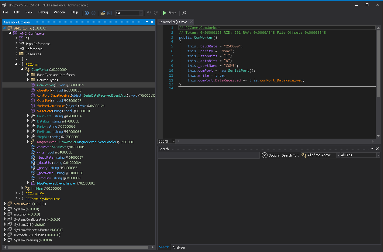This screenshot has height=252, width=383.
Task: Switch to the Analyzer tab
Action: (179, 247)
